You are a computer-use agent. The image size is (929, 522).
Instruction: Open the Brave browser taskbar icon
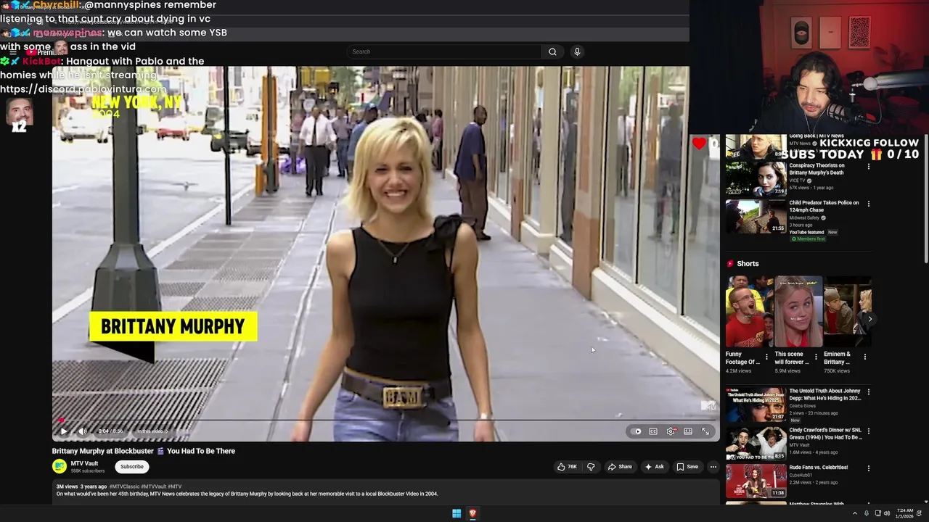tap(472, 513)
